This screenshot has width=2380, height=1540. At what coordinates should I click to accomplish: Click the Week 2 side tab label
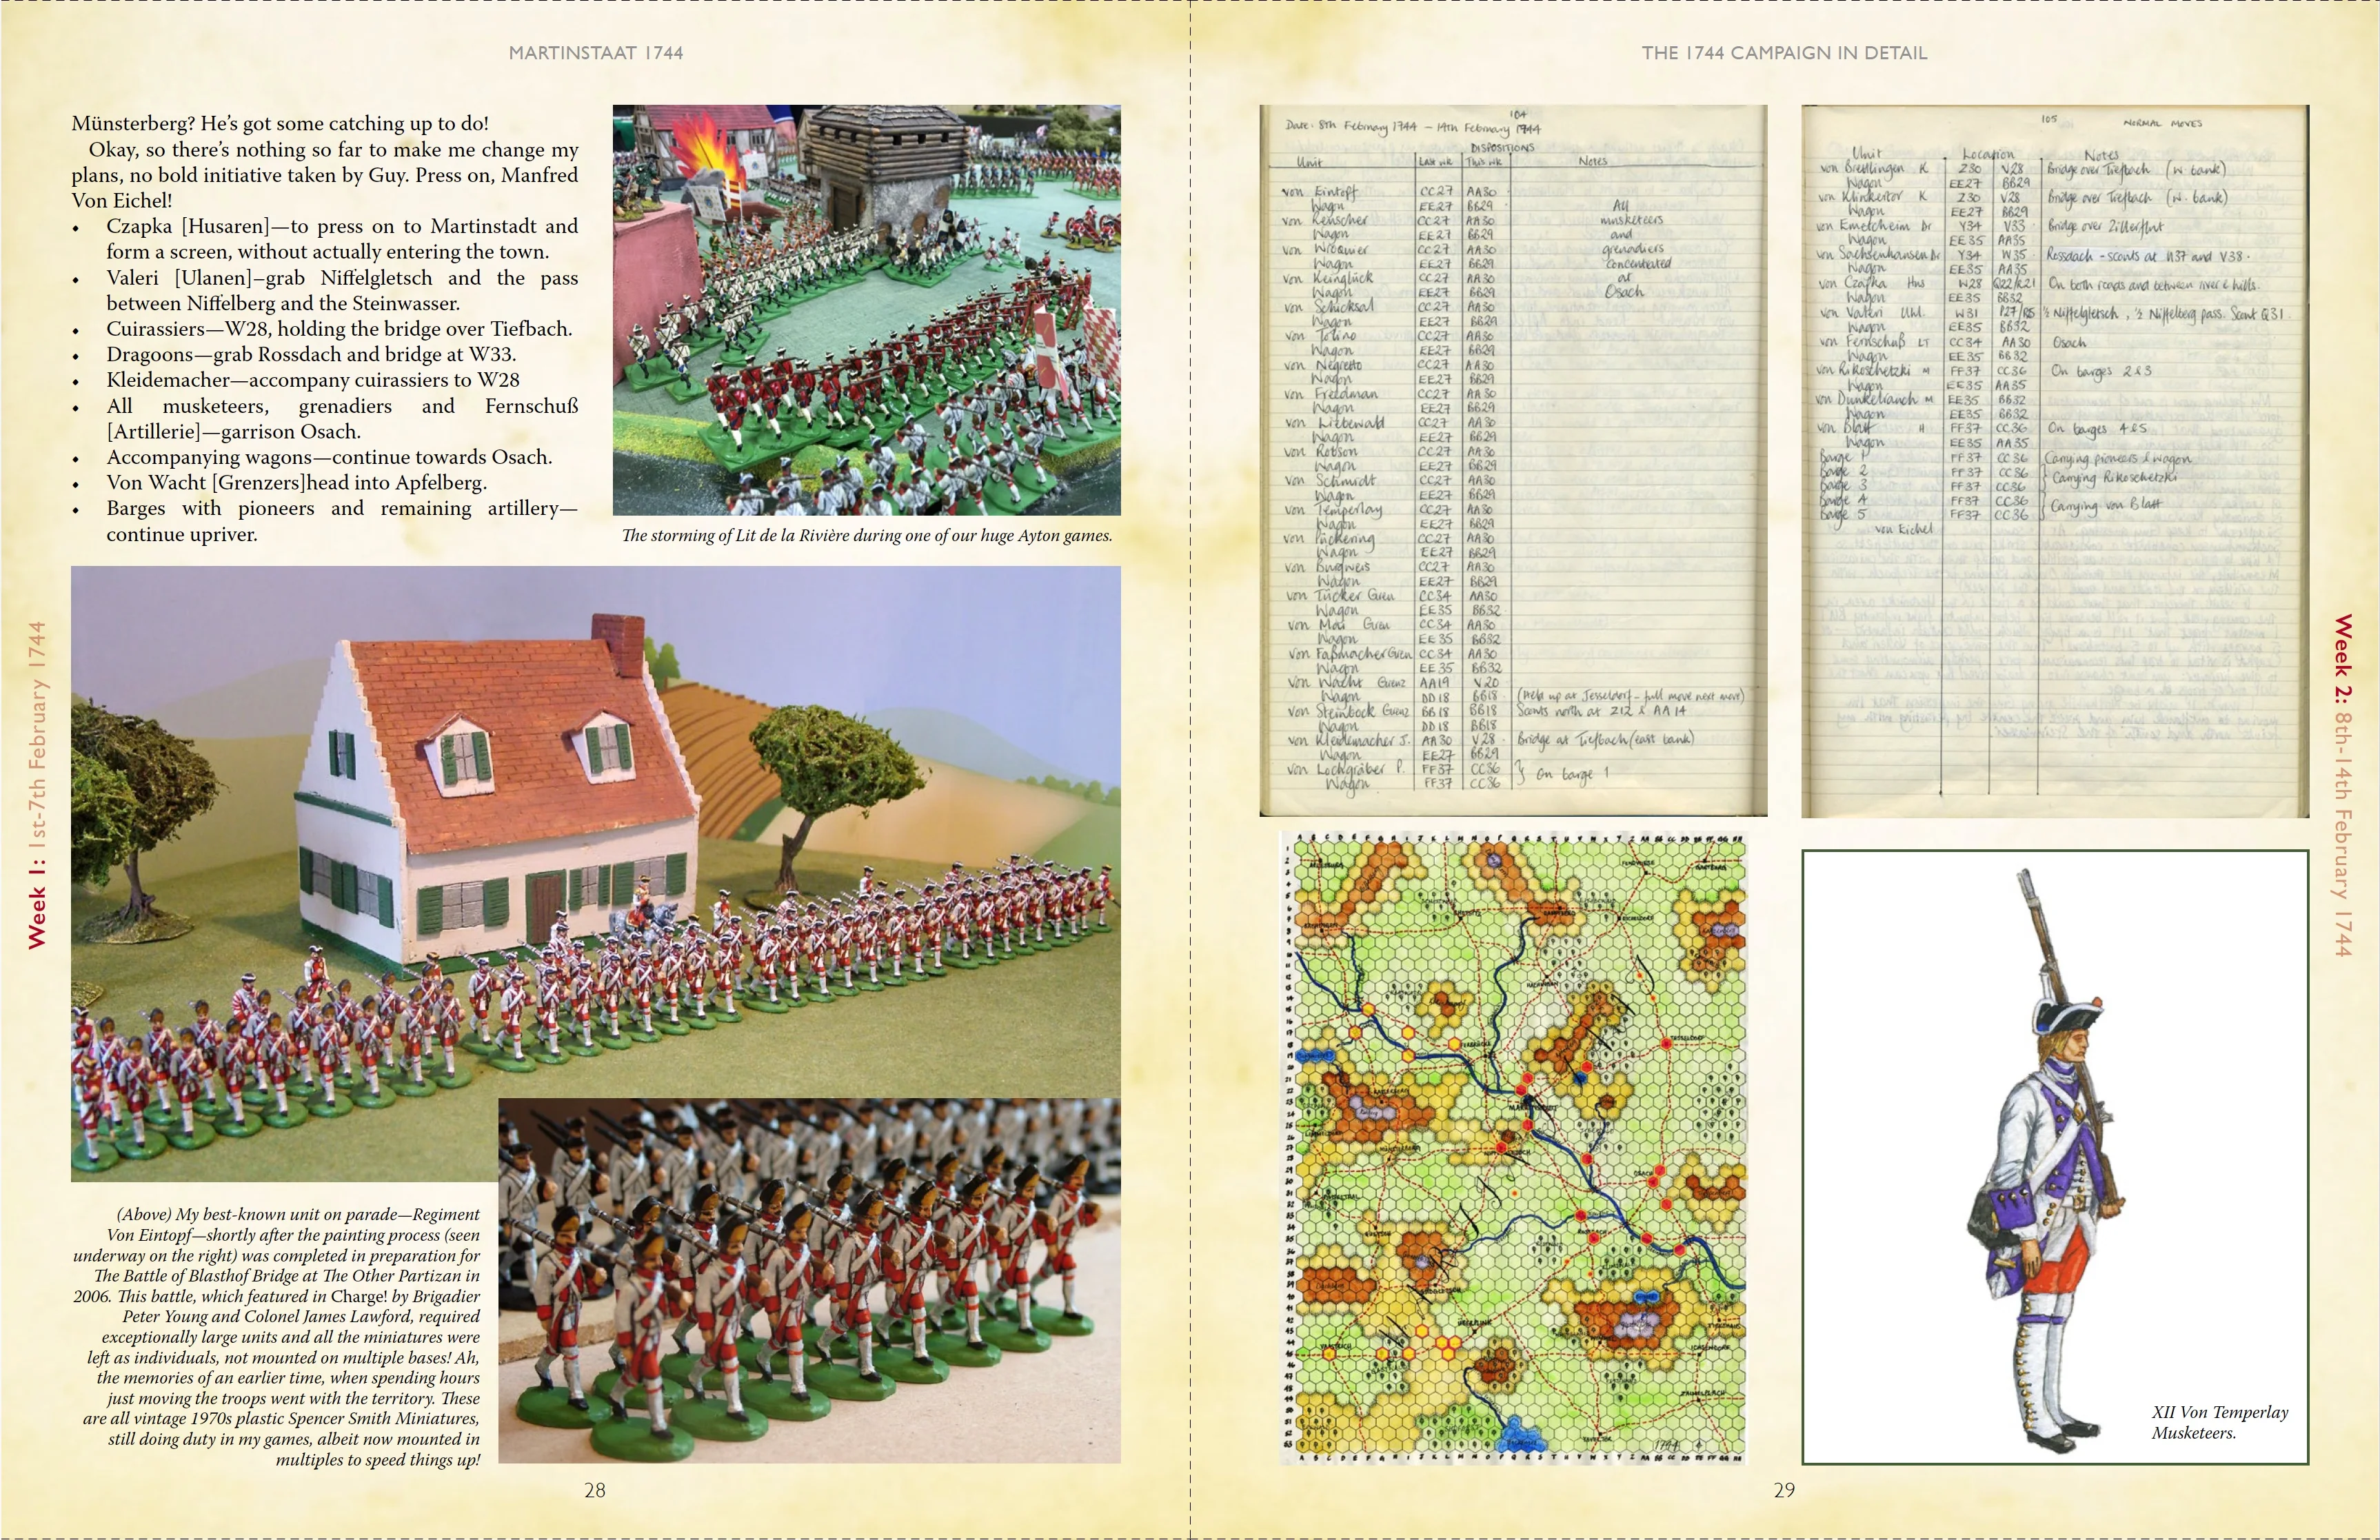tap(2343, 785)
